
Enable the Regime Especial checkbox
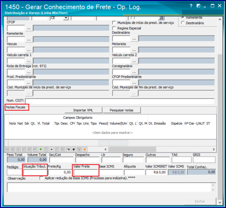pyautogui.click(x=114, y=28)
